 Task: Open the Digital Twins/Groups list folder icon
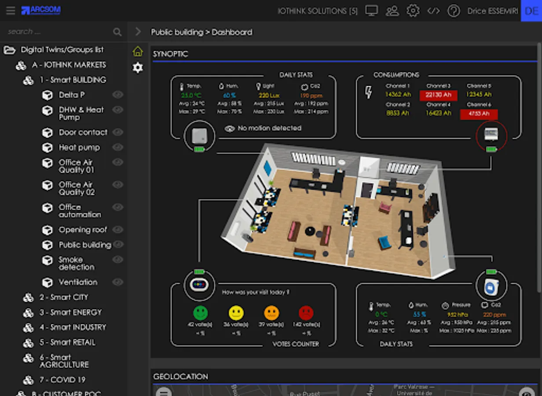9,50
